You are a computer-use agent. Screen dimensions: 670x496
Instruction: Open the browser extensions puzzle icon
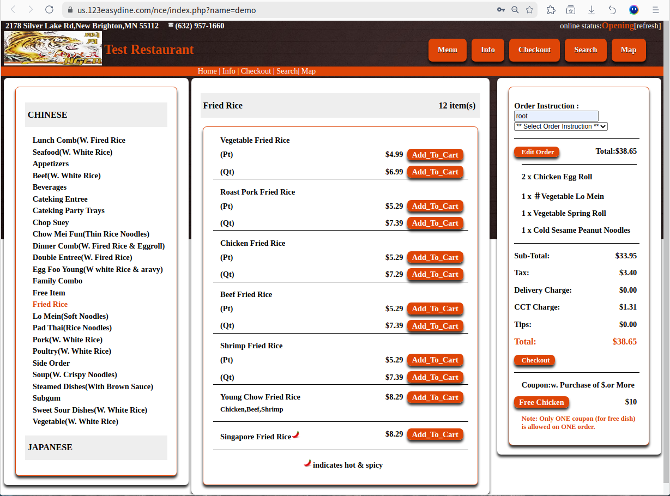click(x=551, y=10)
